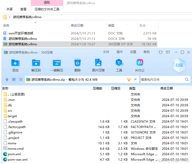Open the 图片压缩 image compression tool
This screenshot has height=164, width=192.
pyautogui.click(x=98, y=62)
